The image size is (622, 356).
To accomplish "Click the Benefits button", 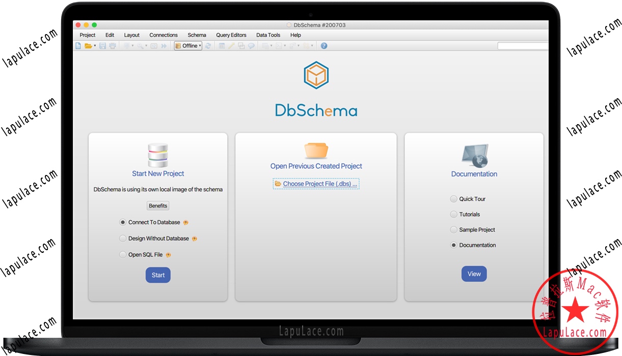I will point(158,206).
